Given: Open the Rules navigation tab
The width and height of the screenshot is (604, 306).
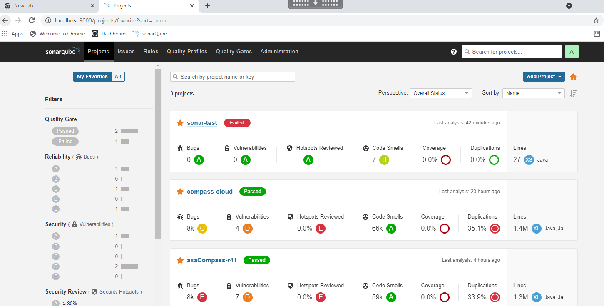Looking at the screenshot, I should pos(151,52).
